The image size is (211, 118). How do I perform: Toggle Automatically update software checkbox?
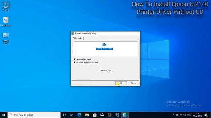click(x=75, y=62)
